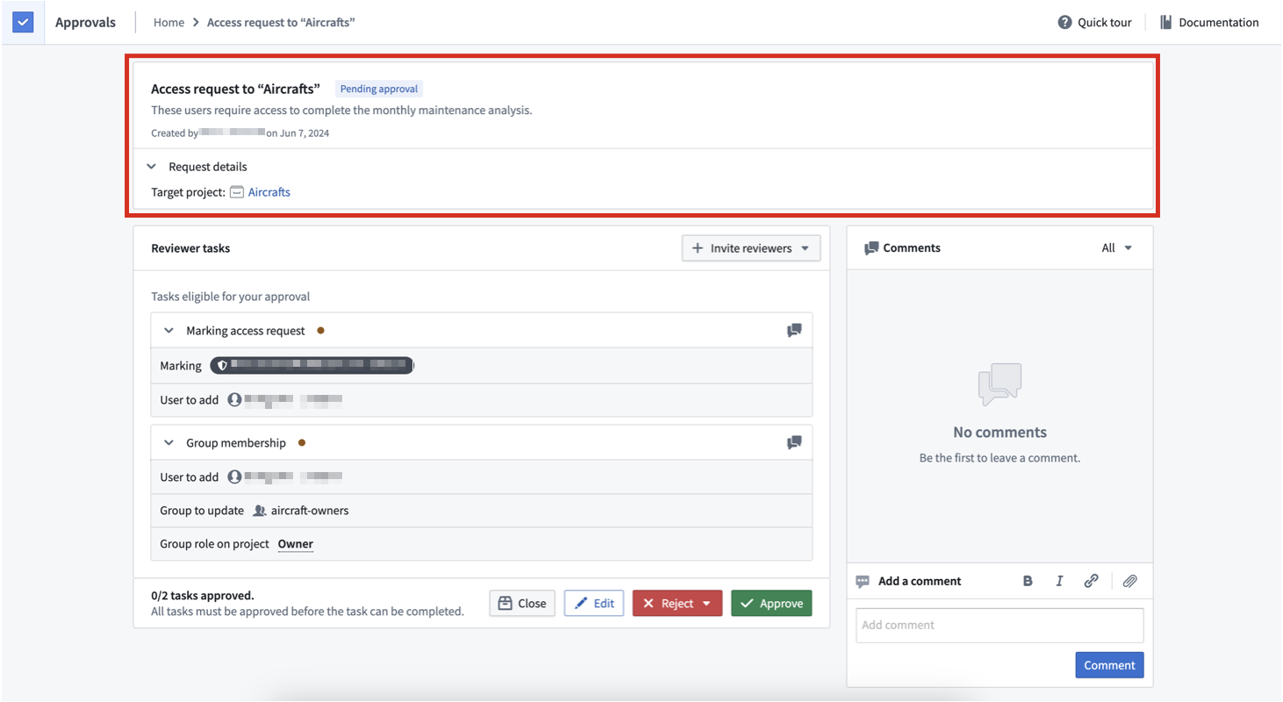Open comments for Marking access request task
Viewport: 1283px width, 702px height.
click(x=794, y=331)
